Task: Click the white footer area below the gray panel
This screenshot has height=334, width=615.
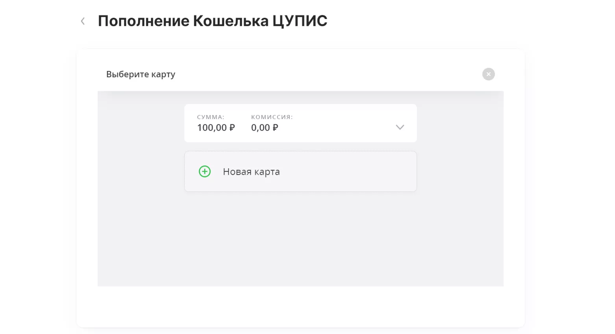Action: [x=300, y=306]
